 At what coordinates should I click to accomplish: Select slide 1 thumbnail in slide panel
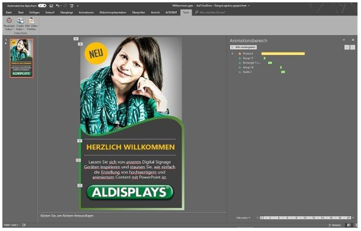22,58
